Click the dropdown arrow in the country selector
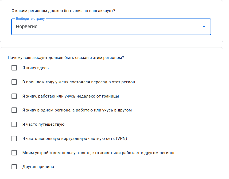Image resolution: width=229 pixels, height=179 pixels. pos(204,27)
